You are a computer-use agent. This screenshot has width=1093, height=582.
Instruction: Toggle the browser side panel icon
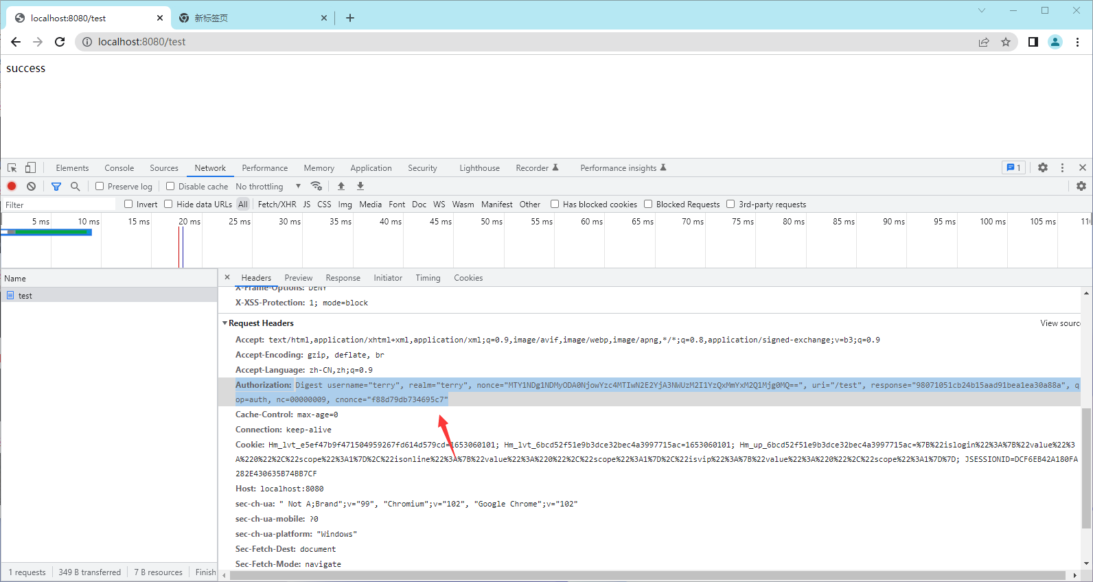(1033, 42)
